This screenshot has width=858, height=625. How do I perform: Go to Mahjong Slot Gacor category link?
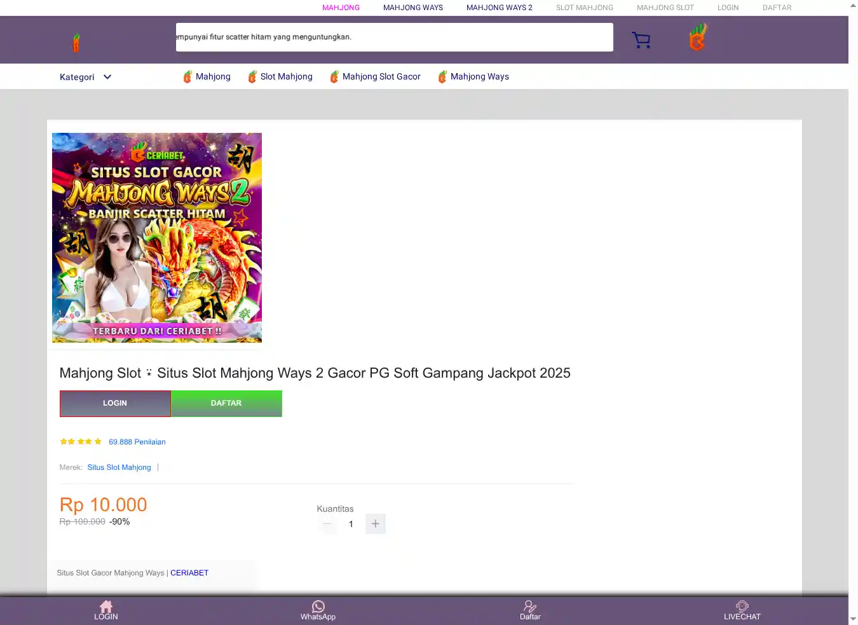tap(381, 76)
